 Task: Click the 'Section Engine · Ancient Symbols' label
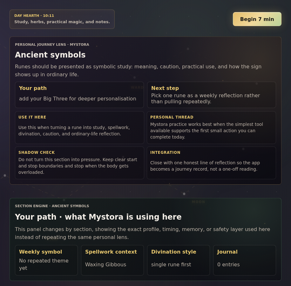[52, 206]
